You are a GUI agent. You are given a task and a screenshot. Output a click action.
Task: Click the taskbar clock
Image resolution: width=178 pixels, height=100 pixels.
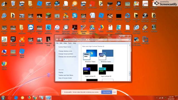171,98
